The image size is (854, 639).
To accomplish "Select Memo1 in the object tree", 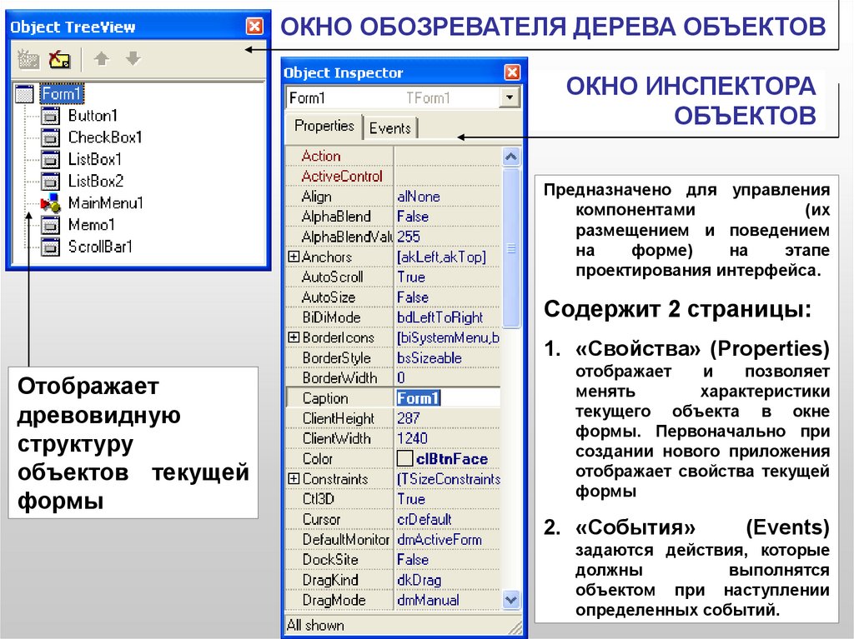I will click(x=91, y=225).
